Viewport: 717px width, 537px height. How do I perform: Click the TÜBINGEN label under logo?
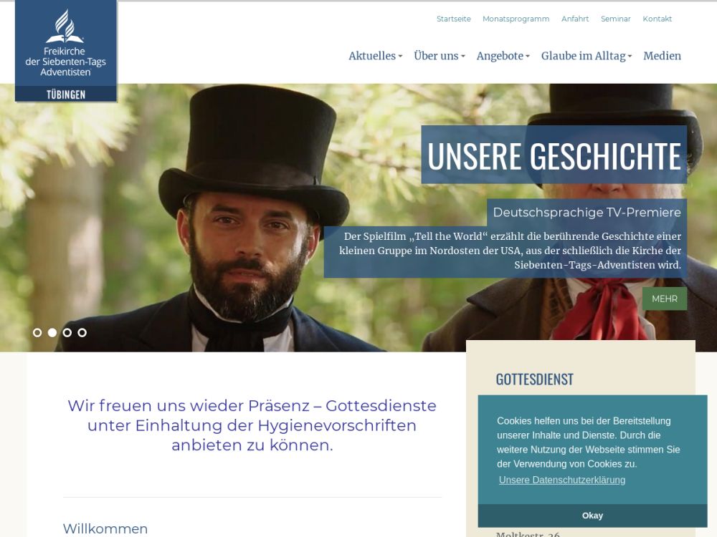pos(66,95)
